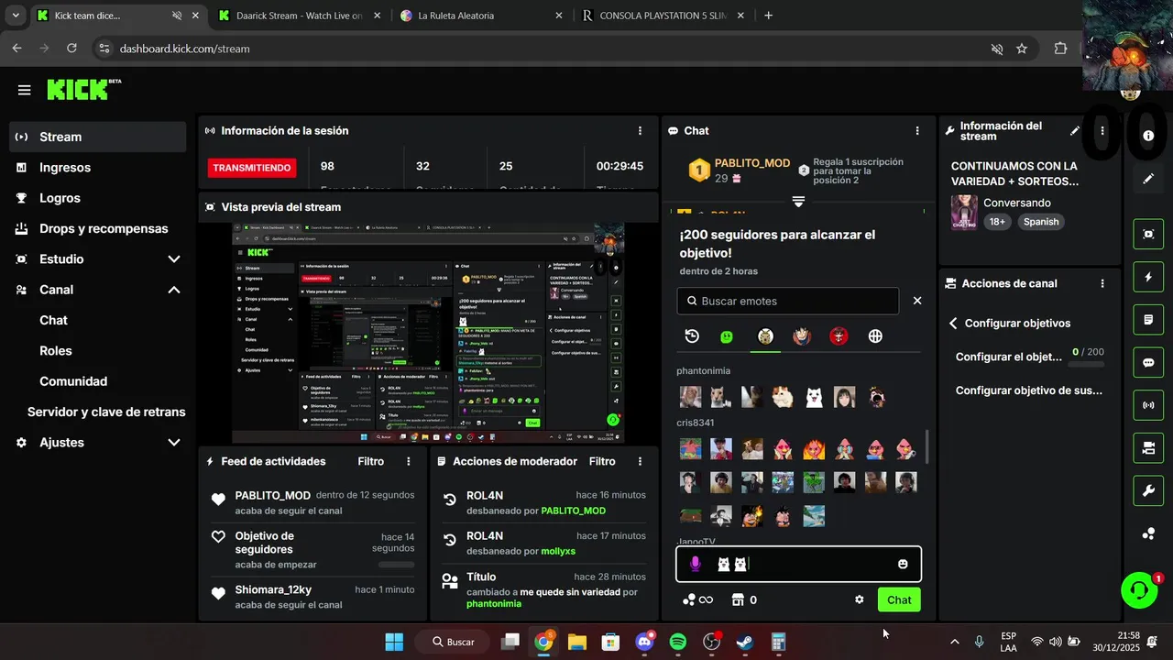
Task: Toggle the chat bubble panel in right toolbar
Action: click(1148, 362)
